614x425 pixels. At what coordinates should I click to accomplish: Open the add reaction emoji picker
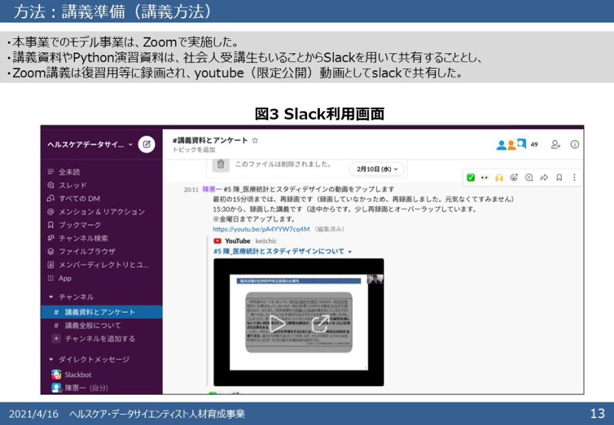[514, 177]
